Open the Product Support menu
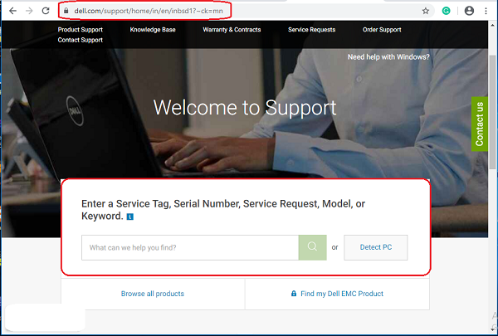Screen dimensions: 498x336 [80, 30]
